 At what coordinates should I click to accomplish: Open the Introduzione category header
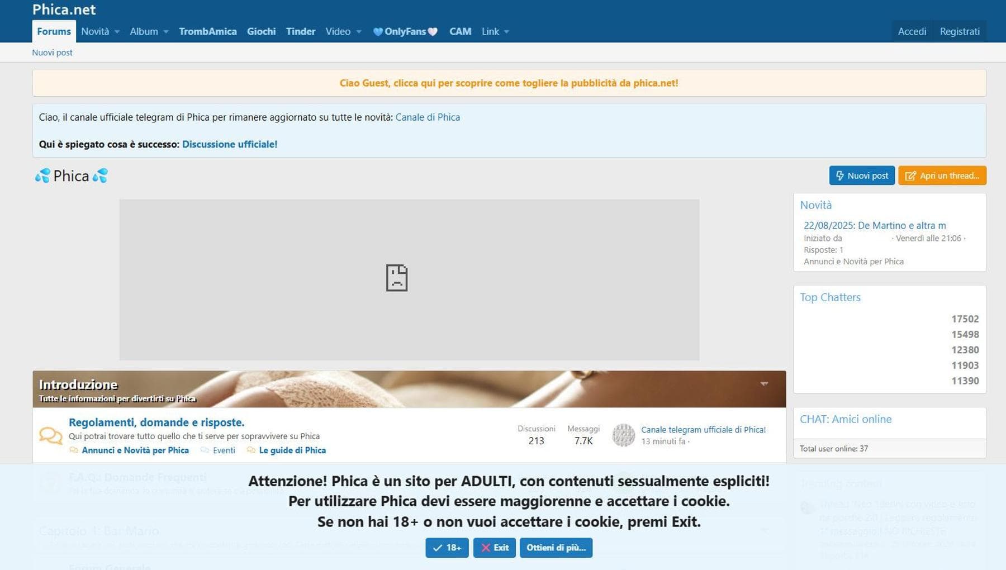click(78, 384)
